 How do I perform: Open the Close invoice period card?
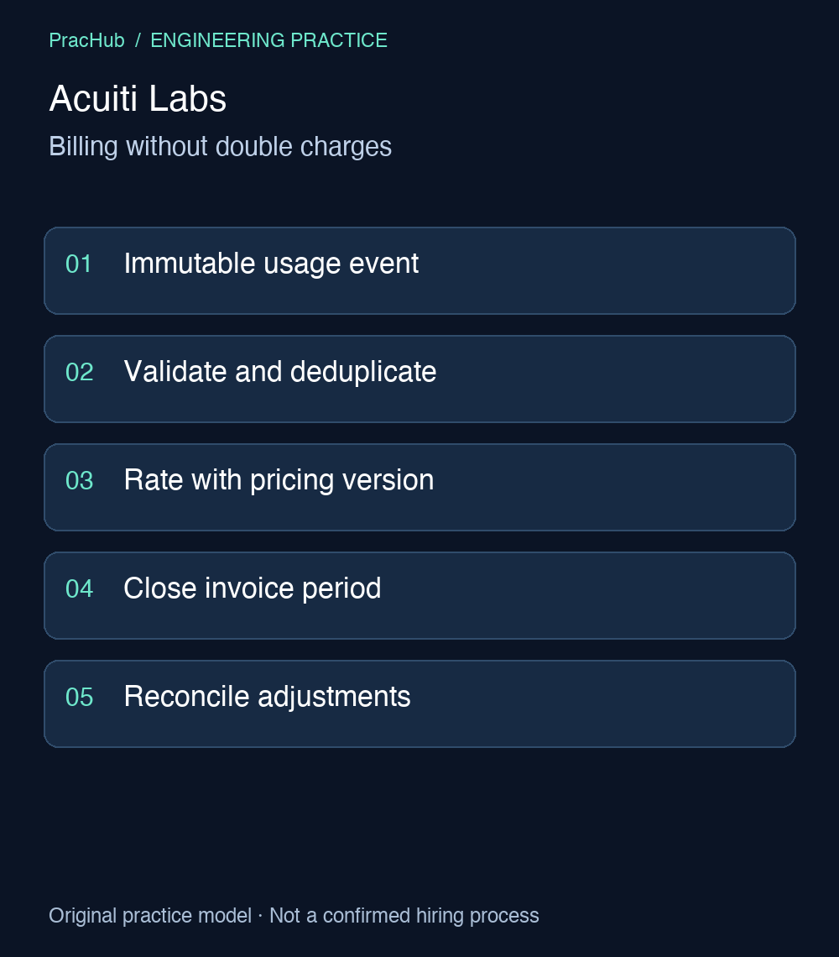coord(419,596)
